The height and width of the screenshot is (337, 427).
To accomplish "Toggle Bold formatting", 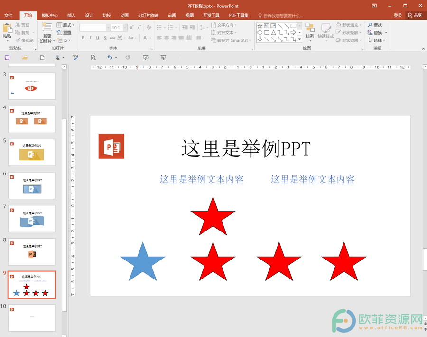I will click(83, 38).
